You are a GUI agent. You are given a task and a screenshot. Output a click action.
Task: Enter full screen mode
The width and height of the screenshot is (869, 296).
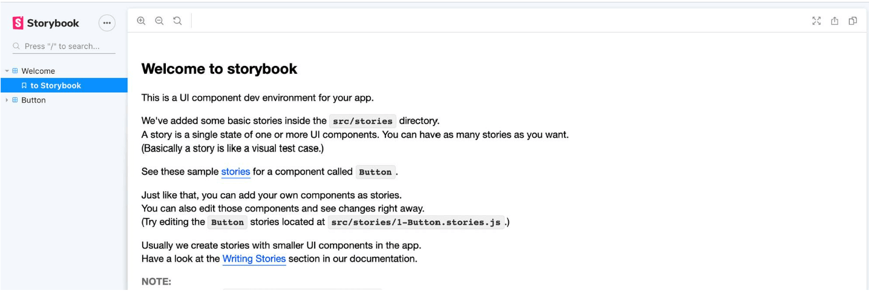[816, 21]
